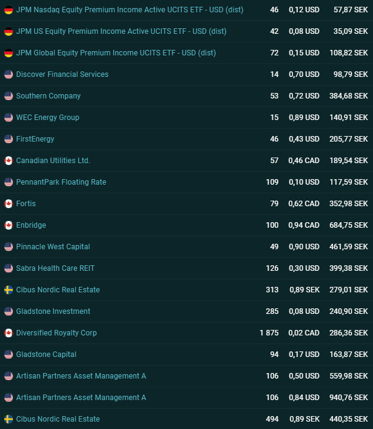Click Swedish flag beside Cibus with 313 shares

coord(9,290)
